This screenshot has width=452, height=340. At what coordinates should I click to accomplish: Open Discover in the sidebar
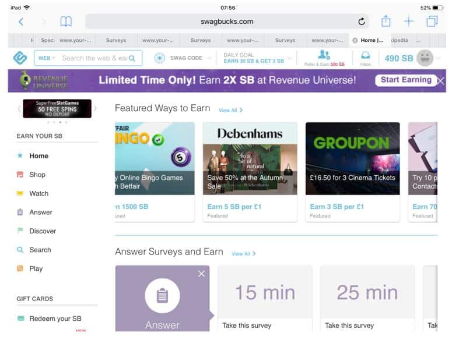43,231
